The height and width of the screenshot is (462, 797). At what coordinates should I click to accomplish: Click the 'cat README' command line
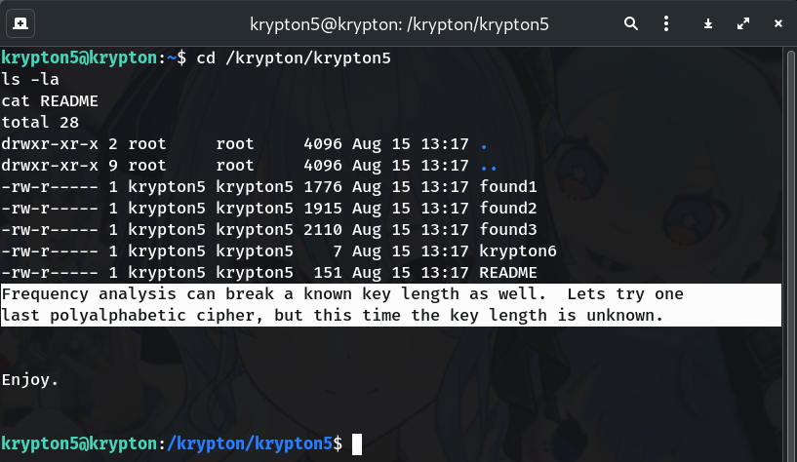50,101
